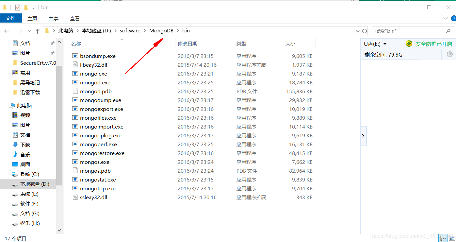Select the mongoimport.exe file icon

tap(75, 127)
